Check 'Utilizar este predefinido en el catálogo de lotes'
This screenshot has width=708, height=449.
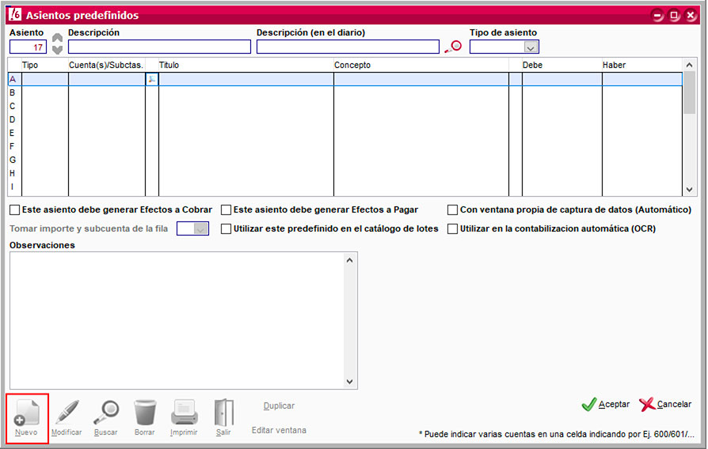click(x=226, y=228)
